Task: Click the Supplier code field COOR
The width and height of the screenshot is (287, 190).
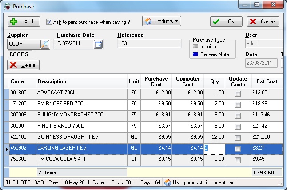Action: pos(24,44)
